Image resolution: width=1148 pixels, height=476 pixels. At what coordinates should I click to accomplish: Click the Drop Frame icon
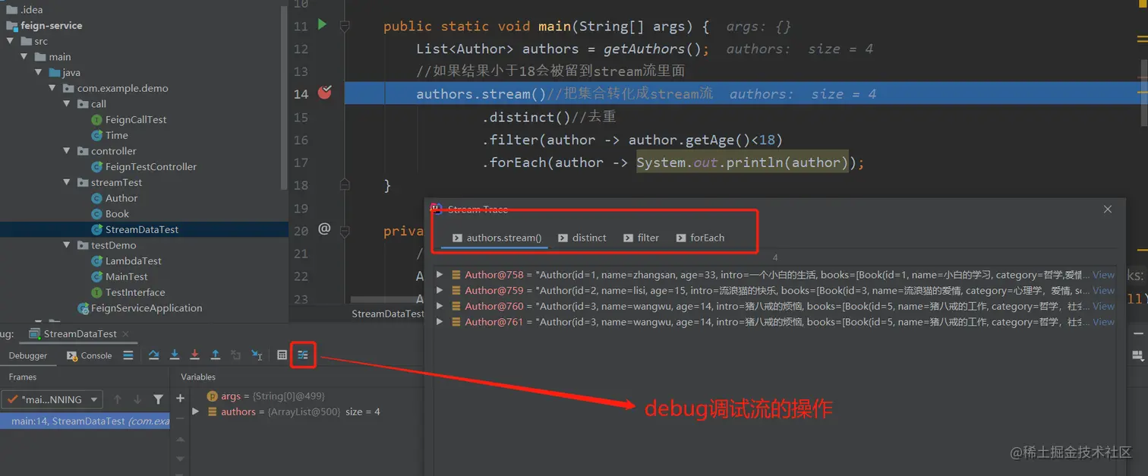[236, 355]
